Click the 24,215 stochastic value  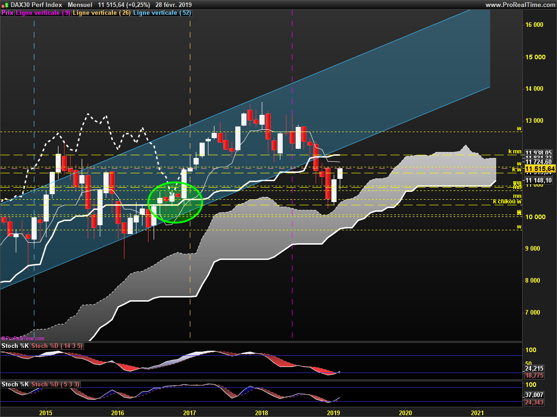click(534, 369)
